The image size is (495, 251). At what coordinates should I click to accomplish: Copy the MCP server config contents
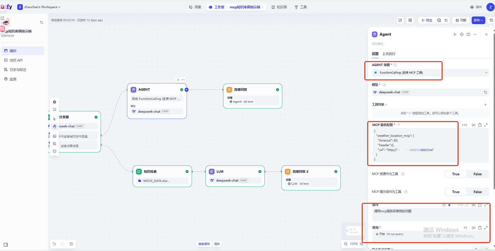click(480, 125)
